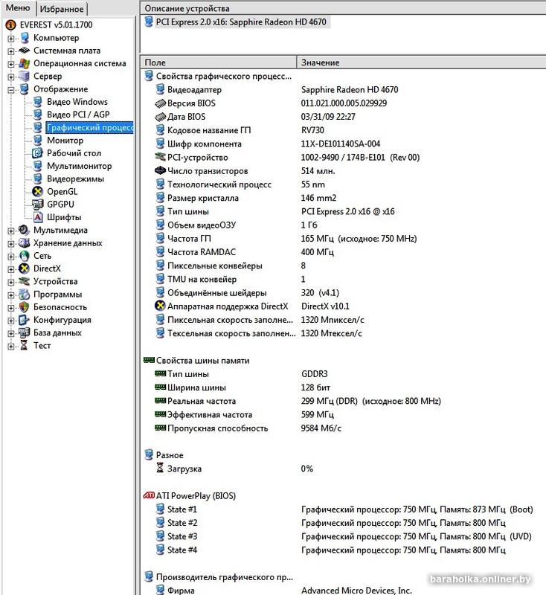Click the Ширина шины row
This screenshot has width=546, height=595.
[343, 387]
